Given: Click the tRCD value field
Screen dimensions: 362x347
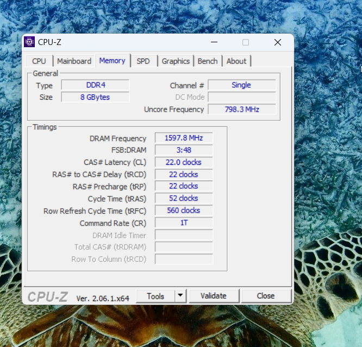Looking at the screenshot, I should click(x=184, y=175).
